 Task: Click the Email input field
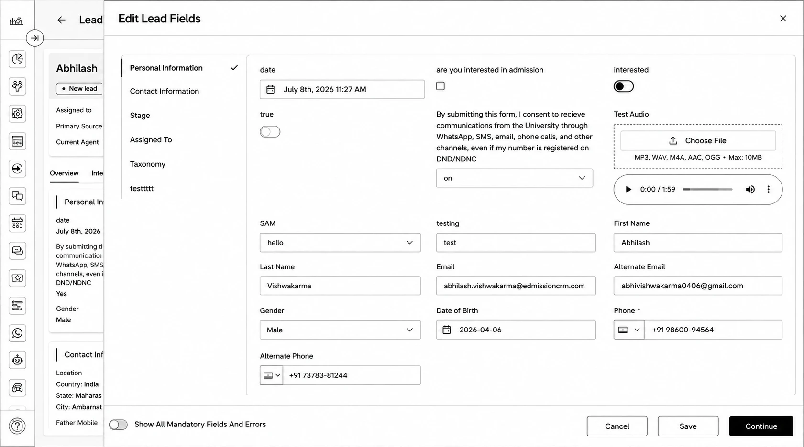pos(516,286)
